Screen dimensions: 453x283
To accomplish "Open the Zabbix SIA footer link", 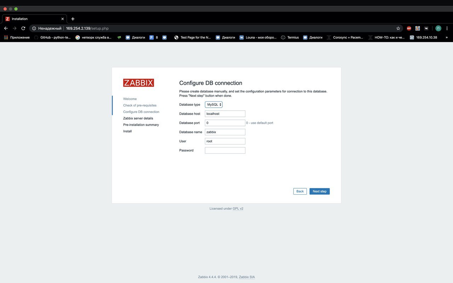I will (247, 277).
